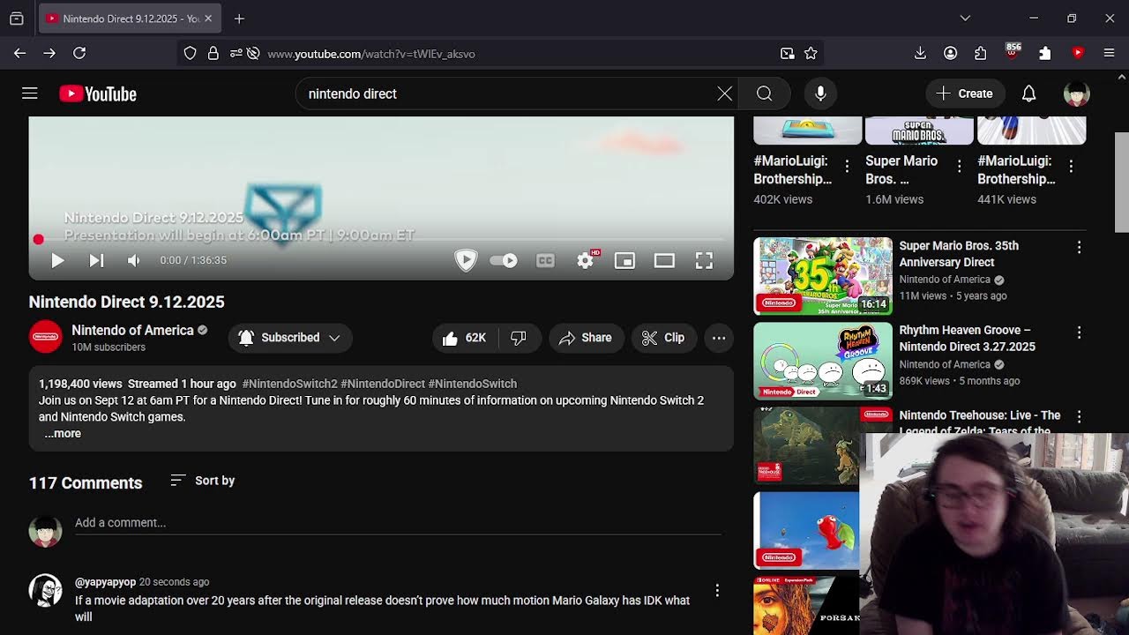Image resolution: width=1129 pixels, height=635 pixels.
Task: Click the Nintendo of America channel avatar
Action: pos(46,337)
